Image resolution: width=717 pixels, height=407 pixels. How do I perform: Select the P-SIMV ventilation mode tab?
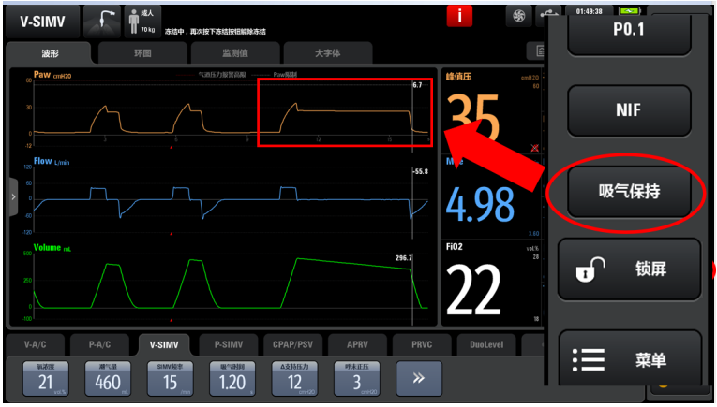coord(229,344)
